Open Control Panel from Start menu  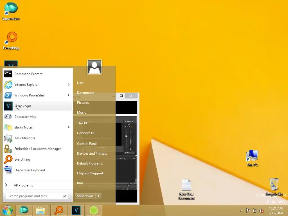coord(87,144)
